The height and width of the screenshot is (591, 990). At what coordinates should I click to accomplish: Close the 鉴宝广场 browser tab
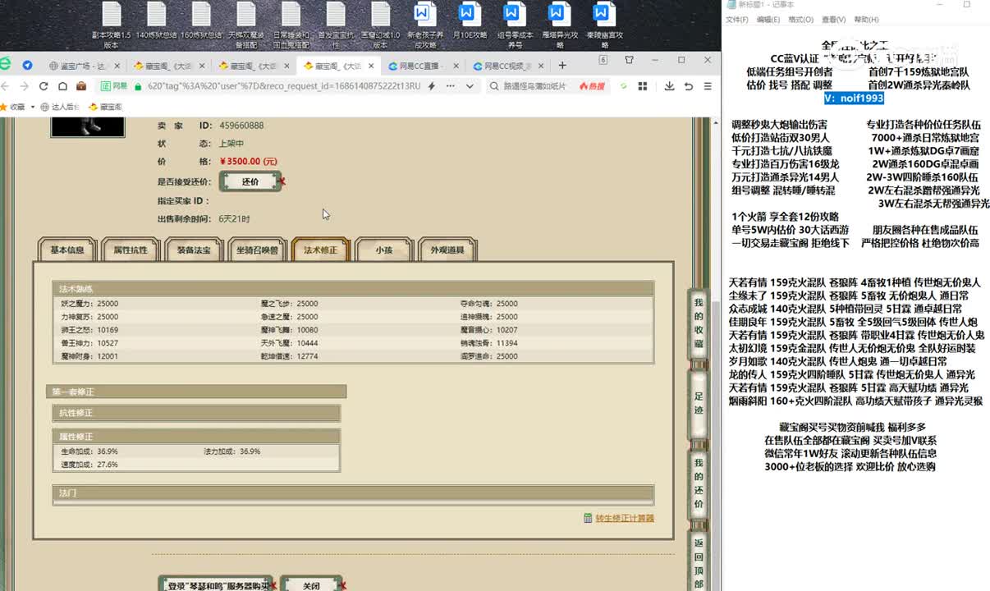117,66
